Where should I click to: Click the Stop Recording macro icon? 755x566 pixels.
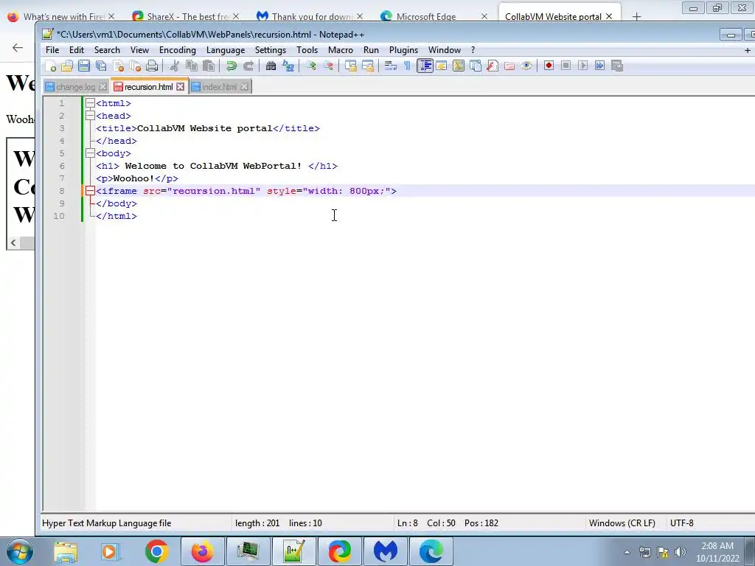click(x=566, y=66)
